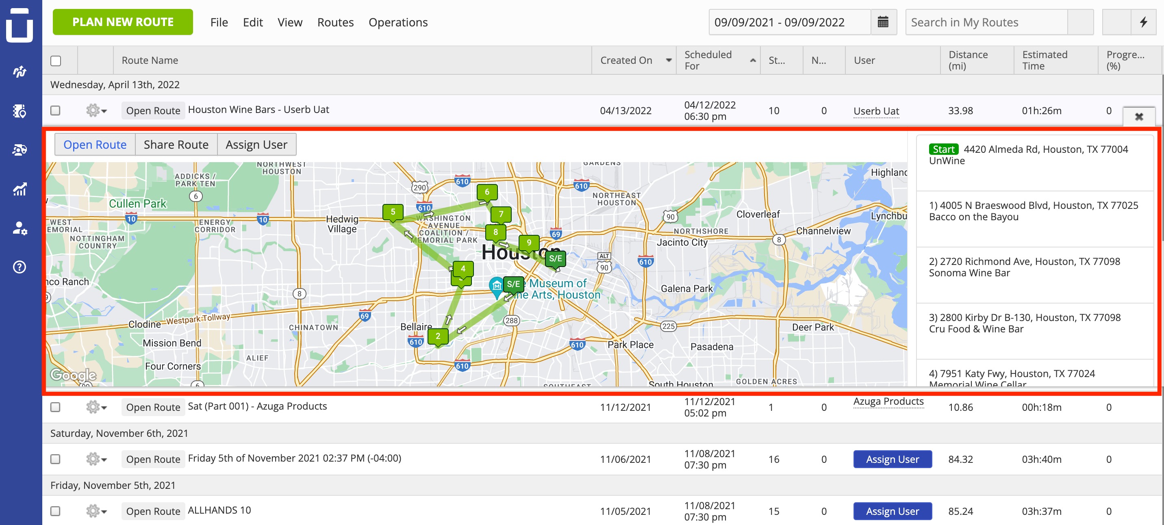
Task: Switch to the Share Route tab
Action: [176, 145]
